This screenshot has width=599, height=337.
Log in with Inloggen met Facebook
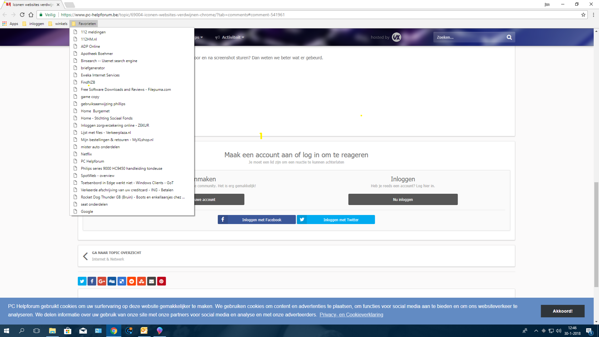[257, 220]
